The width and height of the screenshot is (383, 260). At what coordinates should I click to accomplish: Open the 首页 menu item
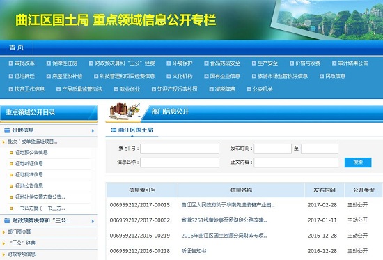(x=17, y=47)
